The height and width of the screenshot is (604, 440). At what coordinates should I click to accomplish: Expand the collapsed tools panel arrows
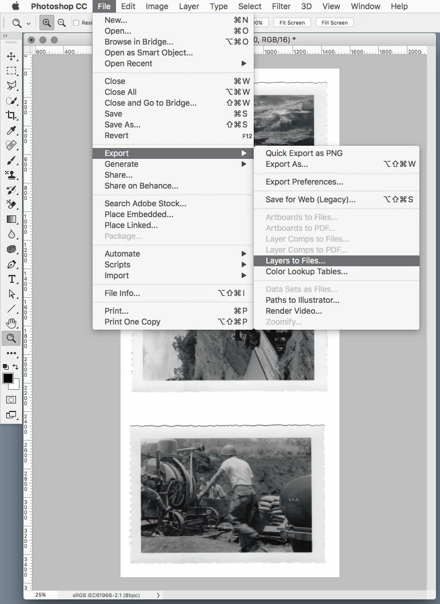tap(5, 35)
